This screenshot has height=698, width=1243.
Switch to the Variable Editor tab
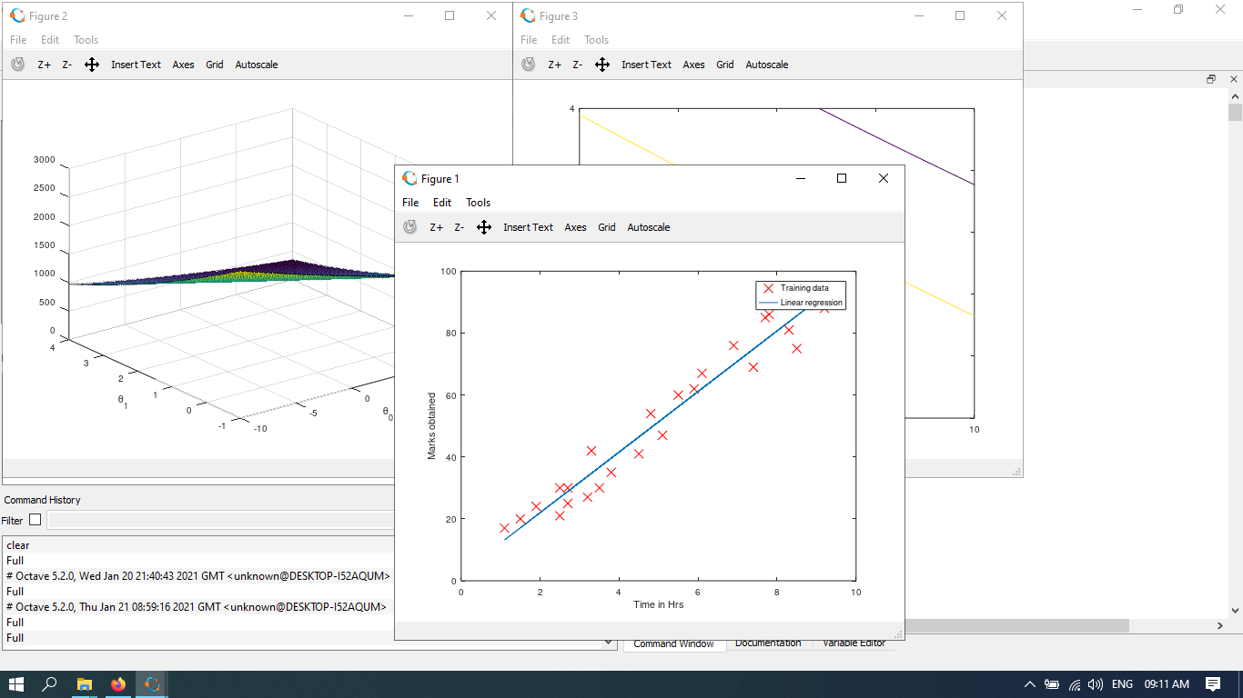pyautogui.click(x=854, y=643)
